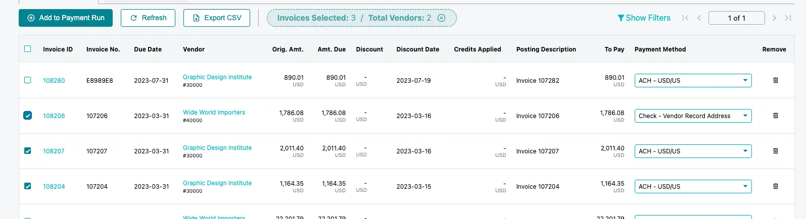Image resolution: width=806 pixels, height=219 pixels.
Task: Remove invoice 108280 with trash icon
Action: (776, 80)
